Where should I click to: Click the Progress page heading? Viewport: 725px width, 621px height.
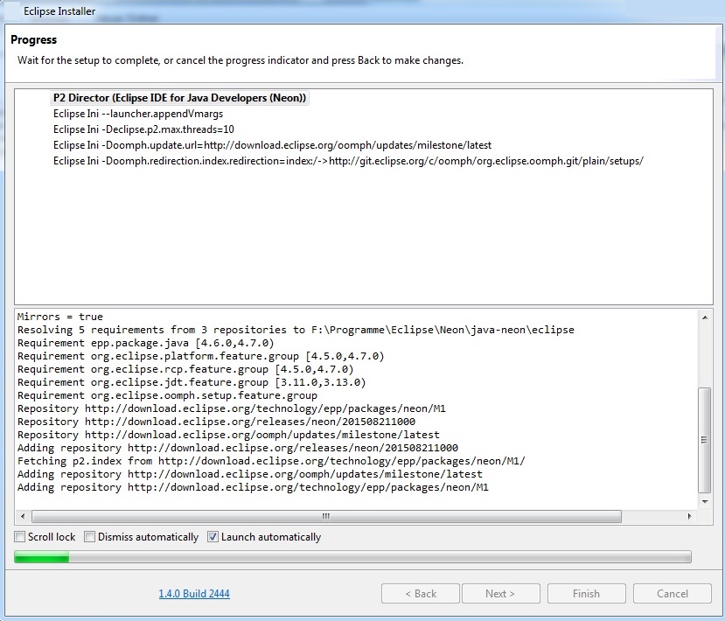coord(34,39)
